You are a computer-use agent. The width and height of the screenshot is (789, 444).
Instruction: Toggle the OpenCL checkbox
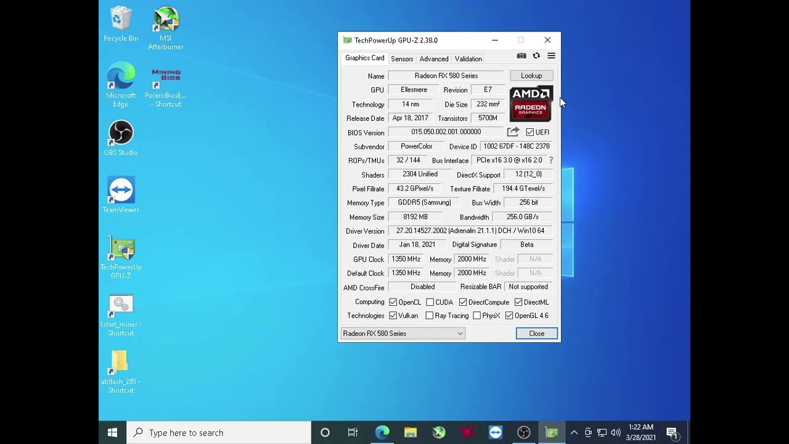click(393, 302)
